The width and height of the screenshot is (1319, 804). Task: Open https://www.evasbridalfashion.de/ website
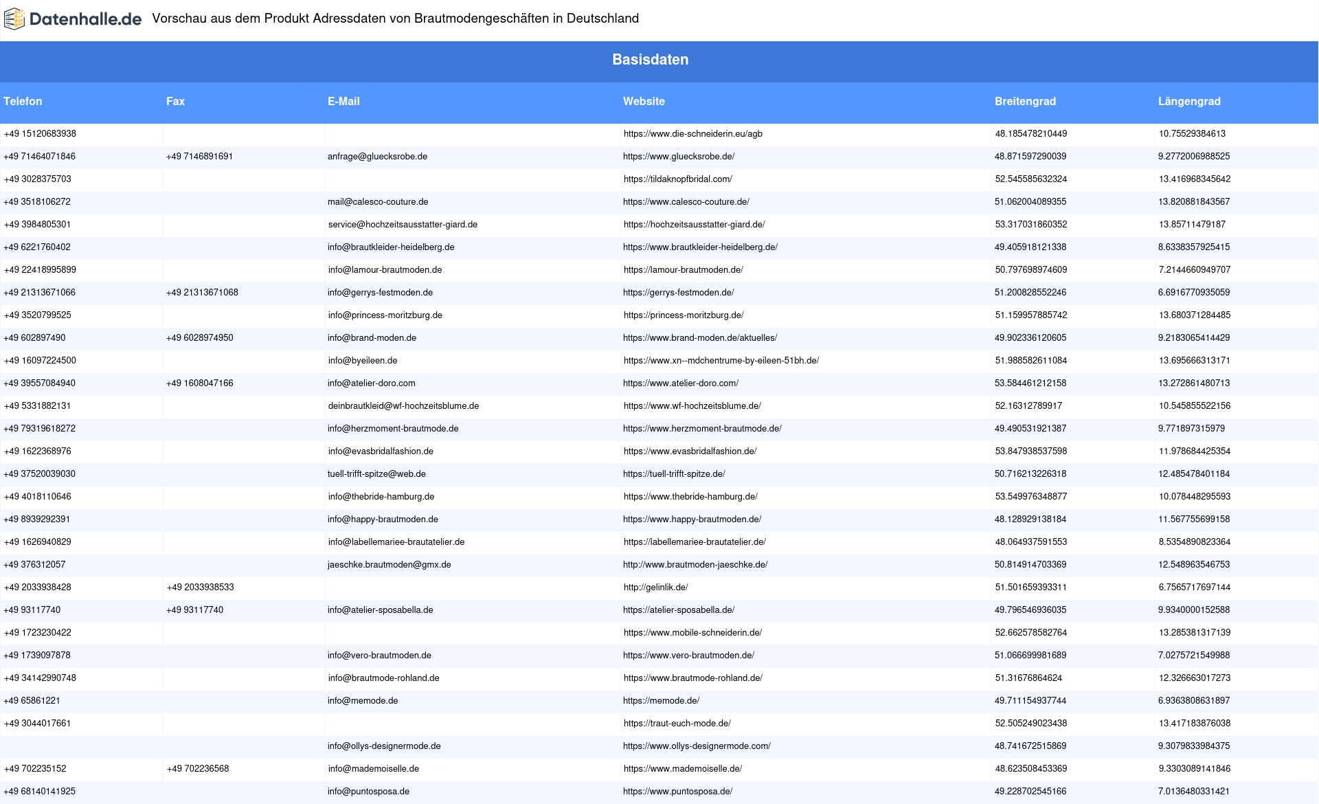(690, 451)
